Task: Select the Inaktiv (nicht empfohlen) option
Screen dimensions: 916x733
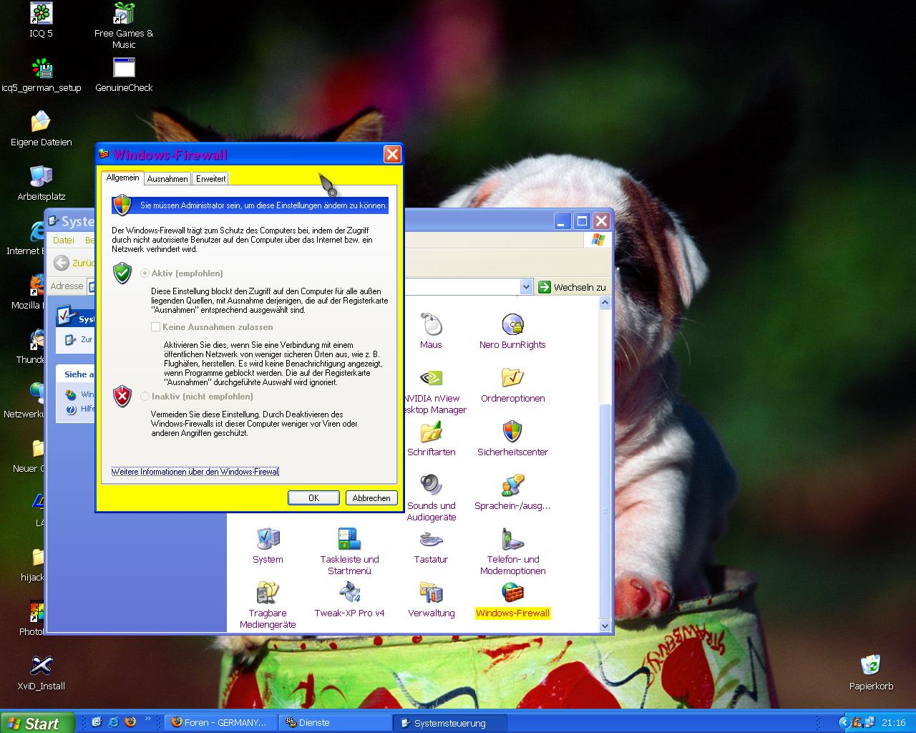Action: 146,397
